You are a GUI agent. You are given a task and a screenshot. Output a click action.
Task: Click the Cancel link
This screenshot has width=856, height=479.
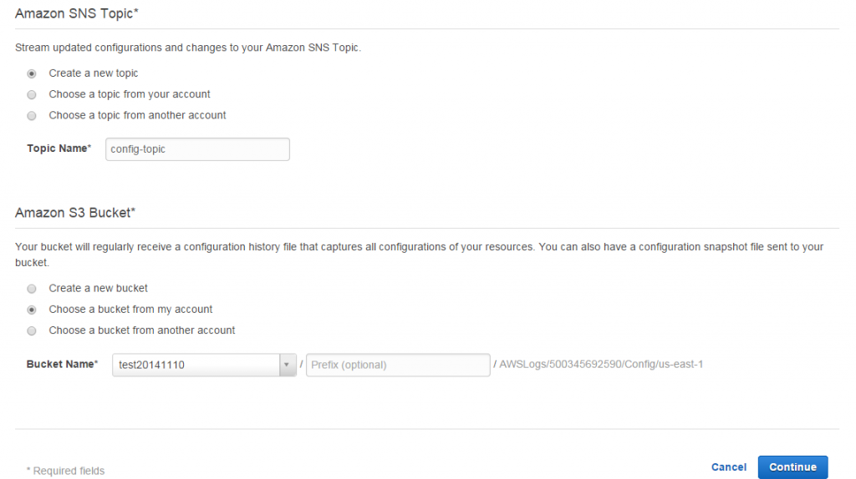click(729, 467)
